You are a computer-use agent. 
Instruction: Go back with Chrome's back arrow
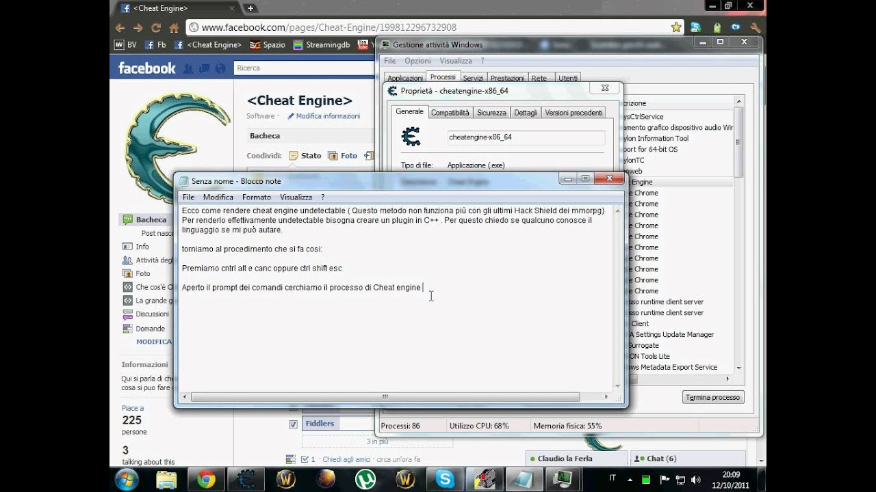[120, 28]
